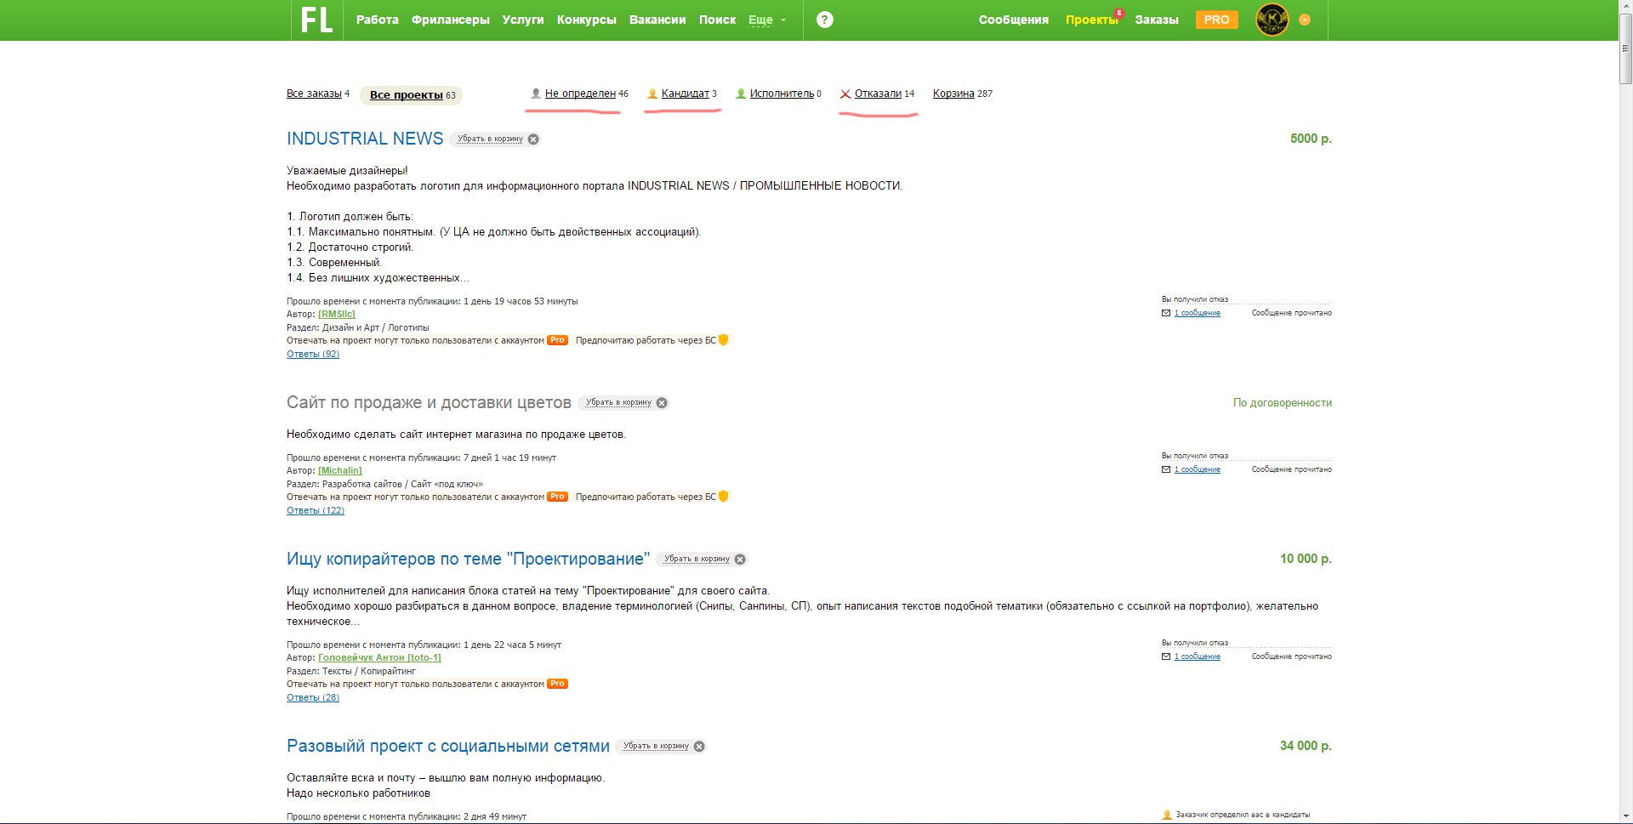The height and width of the screenshot is (824, 1633).
Task: View Ответы (28) for copywriters project
Action: point(313,697)
